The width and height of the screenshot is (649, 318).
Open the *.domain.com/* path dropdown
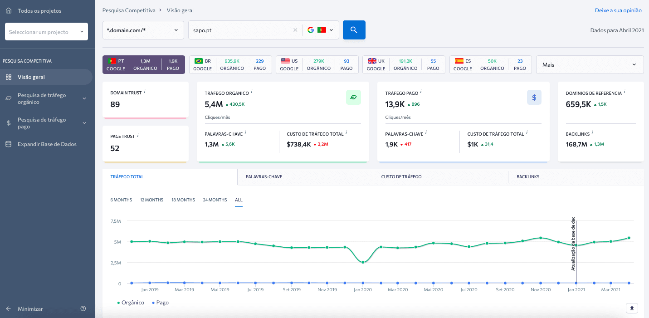pyautogui.click(x=143, y=29)
